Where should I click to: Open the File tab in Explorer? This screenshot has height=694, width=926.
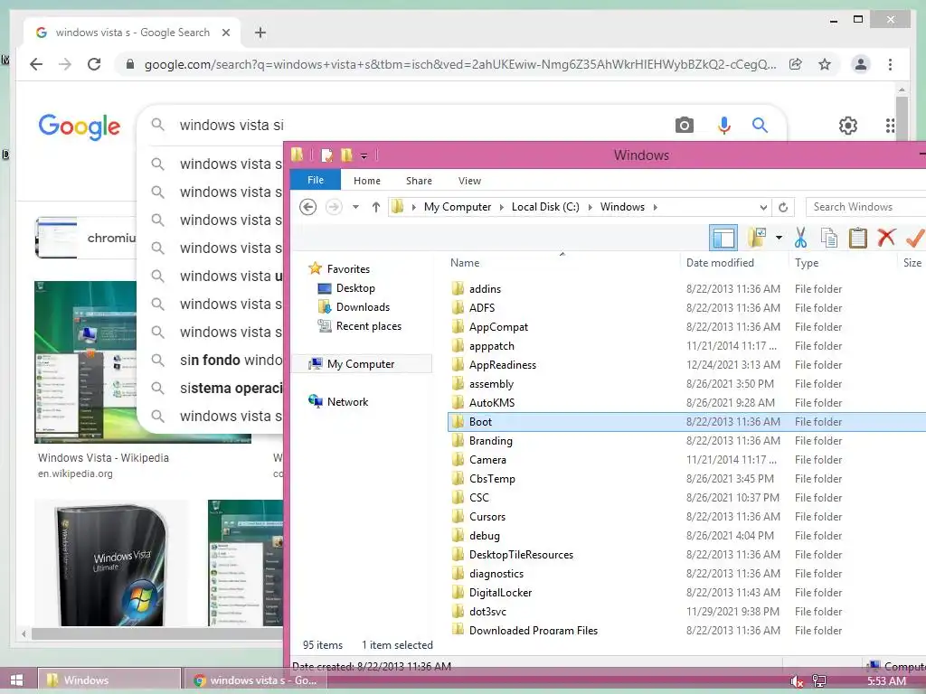click(x=316, y=180)
